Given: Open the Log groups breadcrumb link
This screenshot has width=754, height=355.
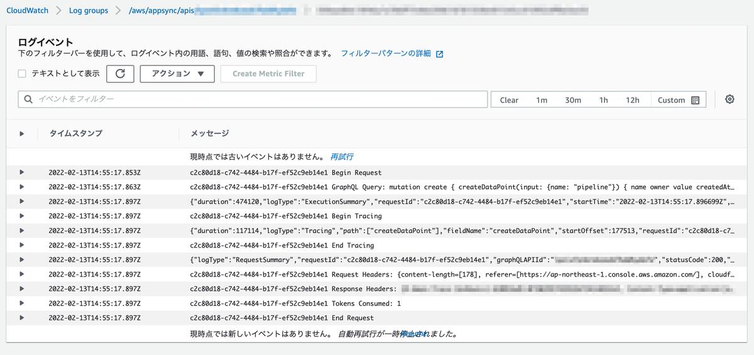Looking at the screenshot, I should pyautogui.click(x=89, y=11).
